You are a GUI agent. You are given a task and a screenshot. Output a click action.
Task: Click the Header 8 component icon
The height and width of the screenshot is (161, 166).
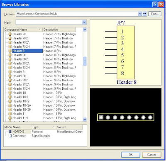(10, 51)
